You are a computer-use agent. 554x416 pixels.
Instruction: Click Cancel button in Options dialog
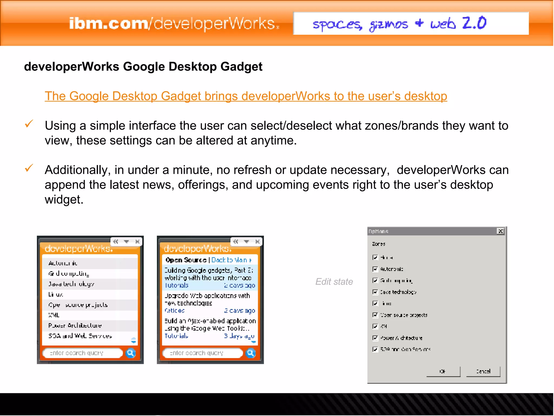[x=483, y=371]
